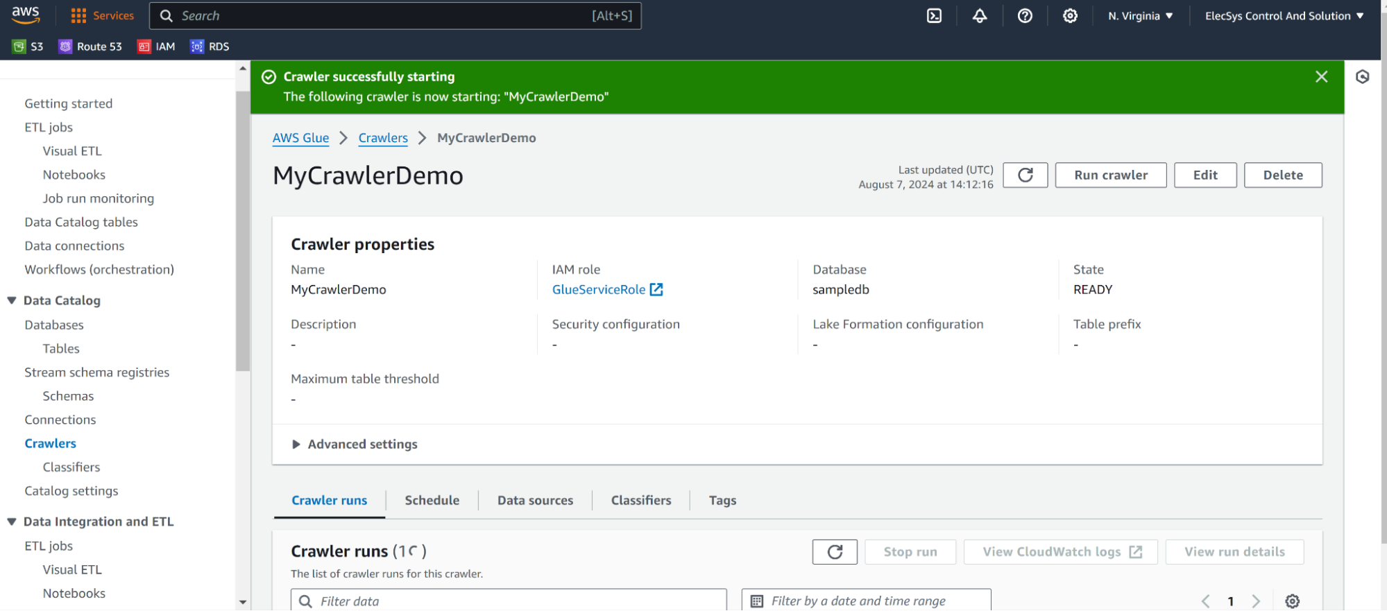Switch to the Tags tab
Screen dimensions: 1387x611
(722, 501)
